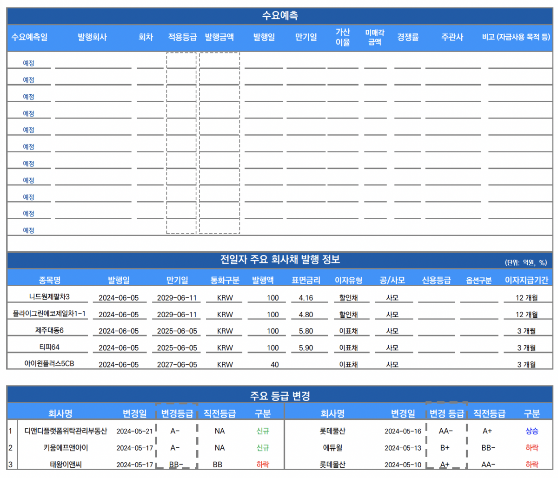The width and height of the screenshot is (558, 478).
Task: Click the 플라이그린에코제일차1-1 bond name
Action: 49,314
